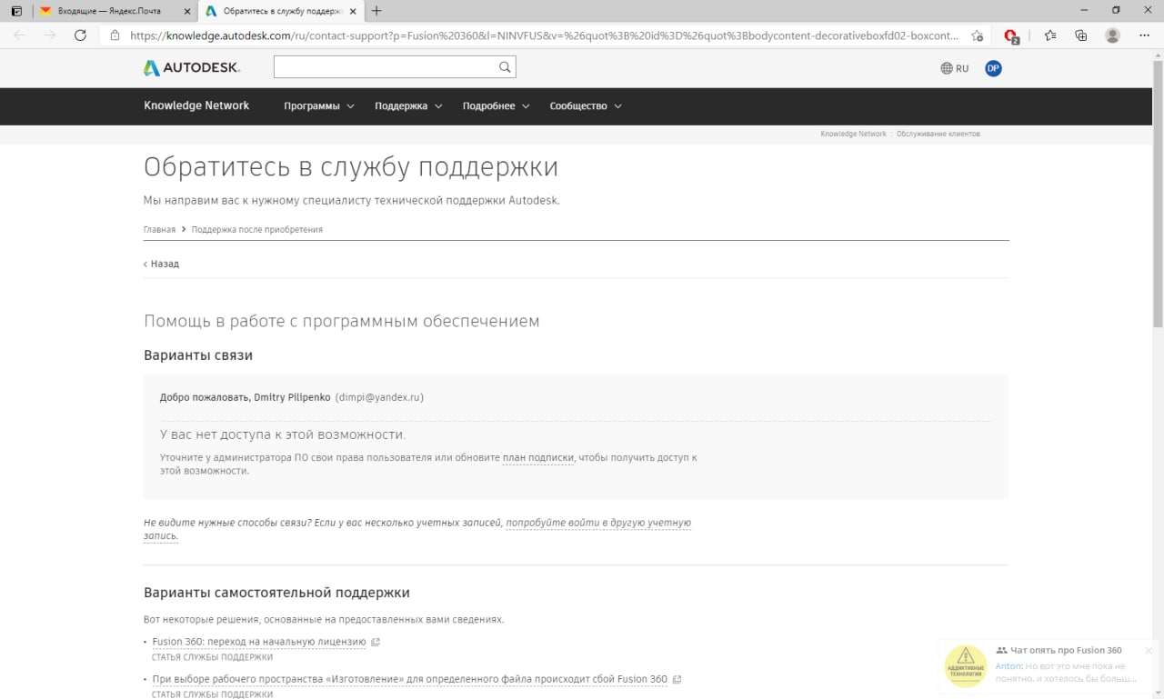
Task: Click the search magnifier icon
Action: point(505,67)
